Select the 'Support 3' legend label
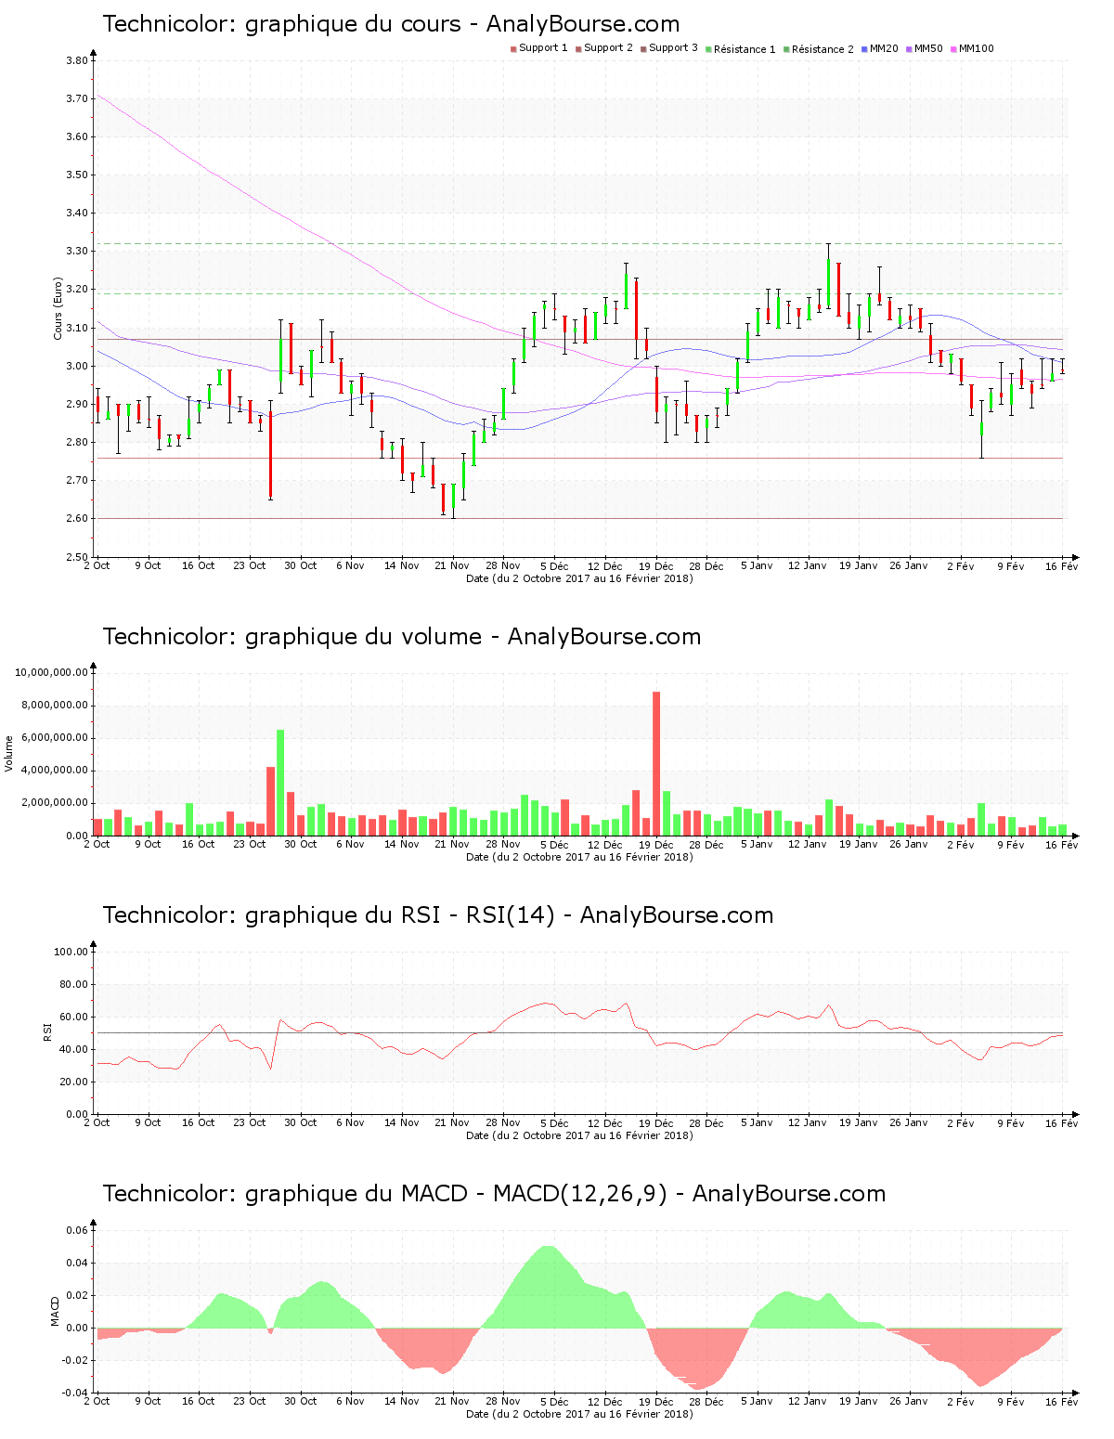1114x1439 pixels. point(673,48)
